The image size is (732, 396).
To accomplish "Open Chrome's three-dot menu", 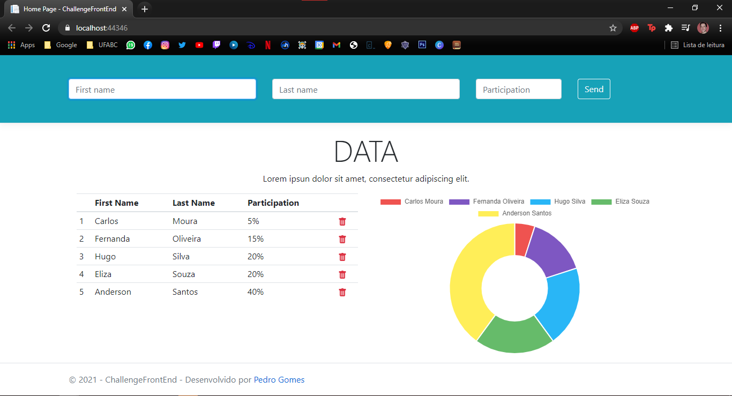I will tap(721, 28).
